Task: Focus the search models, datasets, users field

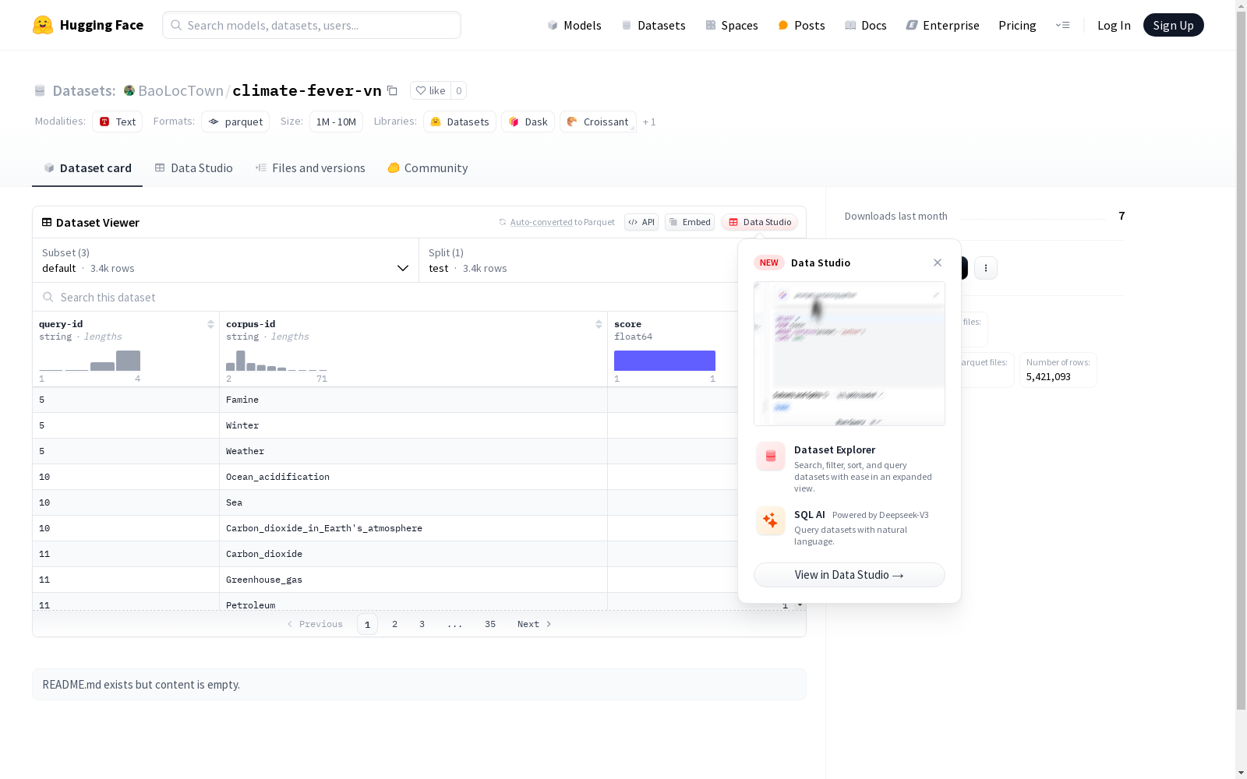Action: (x=312, y=25)
